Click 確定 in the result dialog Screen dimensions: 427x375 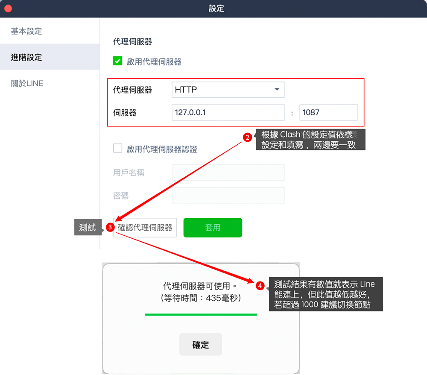(200, 345)
